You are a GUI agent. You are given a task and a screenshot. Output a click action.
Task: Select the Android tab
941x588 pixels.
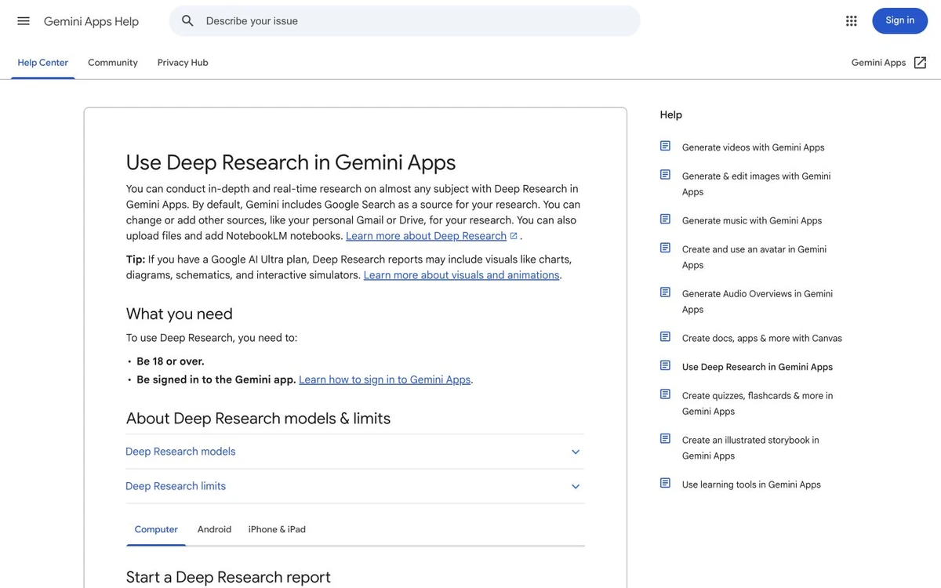click(214, 529)
